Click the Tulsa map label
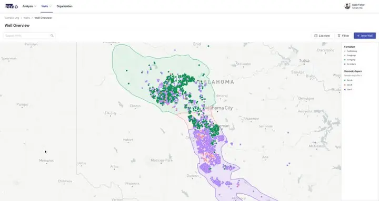This screenshot has width=379, height=201. 304,60
